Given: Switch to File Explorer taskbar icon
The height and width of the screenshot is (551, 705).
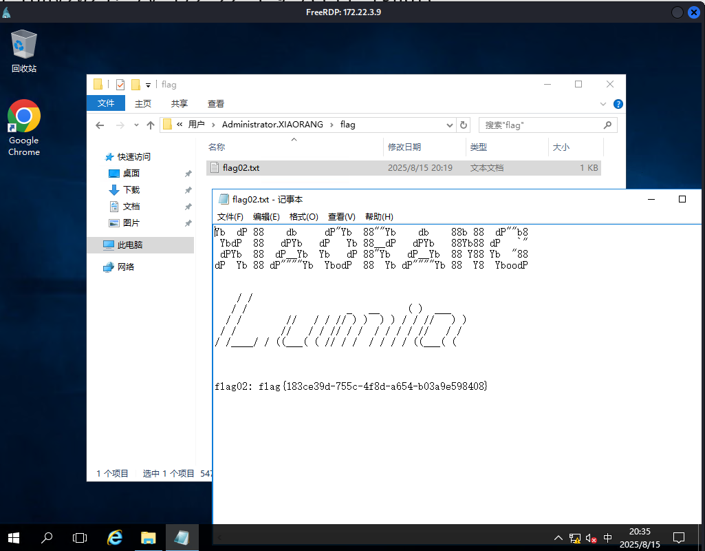Looking at the screenshot, I should (149, 537).
